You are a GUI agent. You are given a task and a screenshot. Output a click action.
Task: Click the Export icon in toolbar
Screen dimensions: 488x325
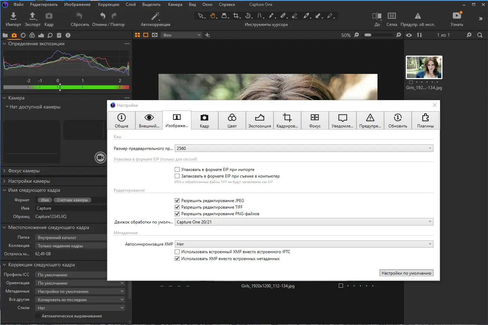pos(32,16)
